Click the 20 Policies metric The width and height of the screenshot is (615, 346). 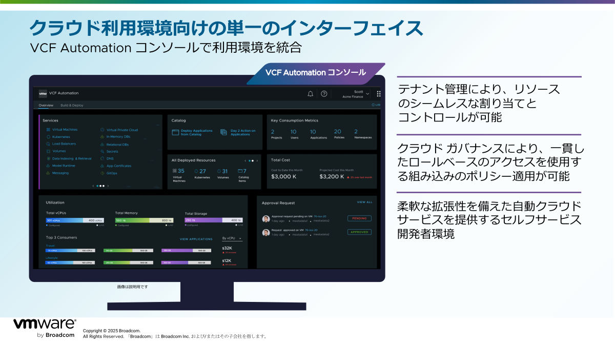pos(338,134)
